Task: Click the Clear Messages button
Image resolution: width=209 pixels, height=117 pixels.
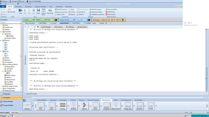Action: (46, 27)
